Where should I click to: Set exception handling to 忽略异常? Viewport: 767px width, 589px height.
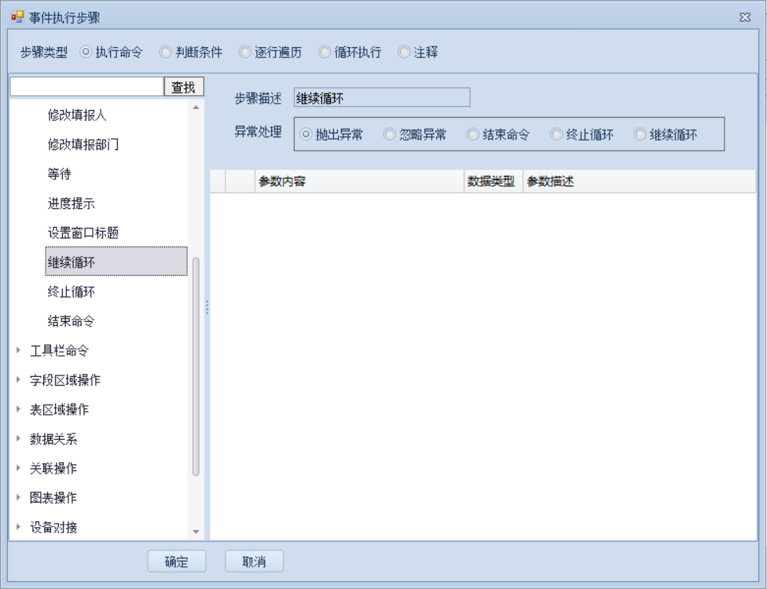pos(390,134)
